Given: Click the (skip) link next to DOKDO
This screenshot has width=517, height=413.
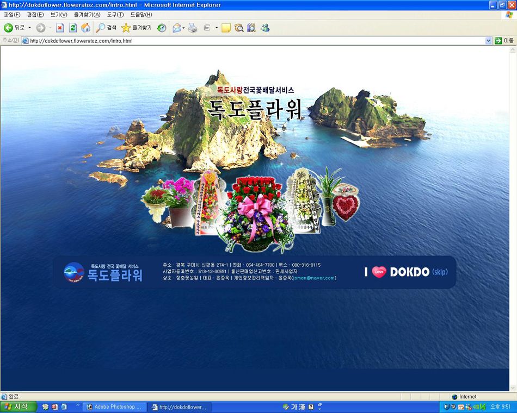Looking at the screenshot, I should point(440,272).
